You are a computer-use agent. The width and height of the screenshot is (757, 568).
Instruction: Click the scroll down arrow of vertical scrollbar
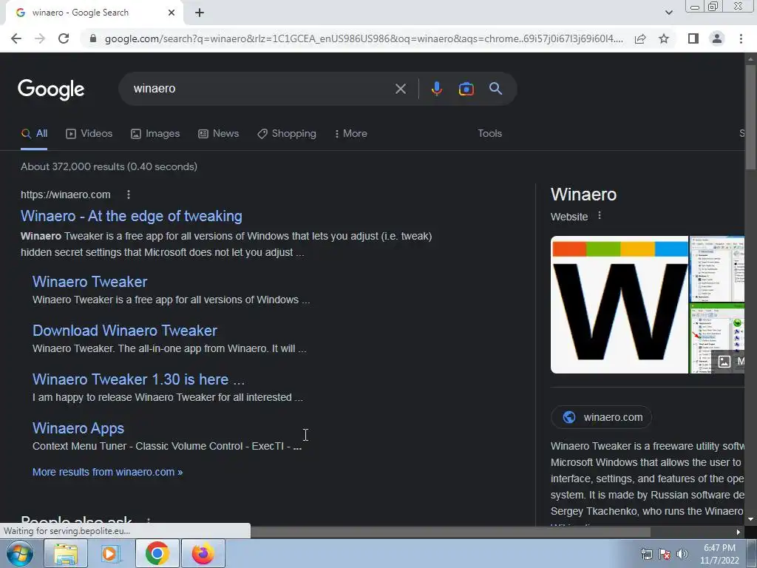pyautogui.click(x=750, y=520)
